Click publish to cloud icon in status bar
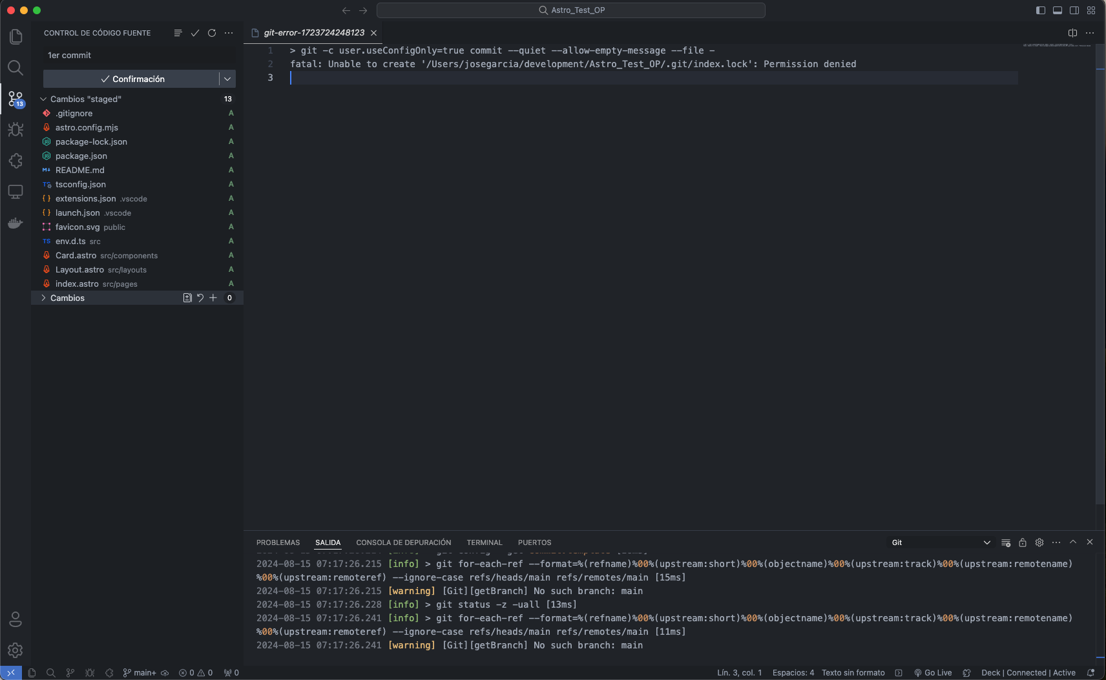This screenshot has height=680, width=1106. [165, 673]
